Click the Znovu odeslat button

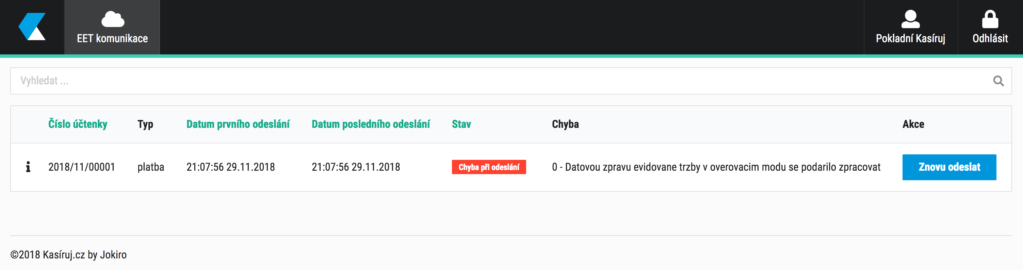(949, 167)
